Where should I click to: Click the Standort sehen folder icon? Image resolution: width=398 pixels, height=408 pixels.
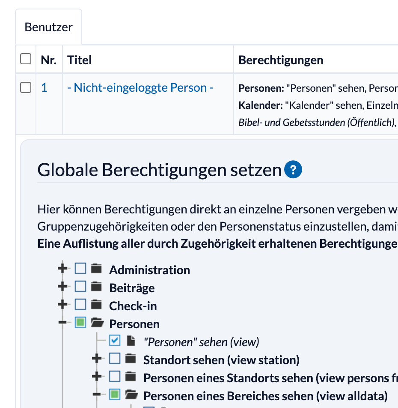tap(131, 359)
